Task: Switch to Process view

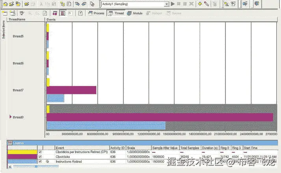Action: coord(96,13)
